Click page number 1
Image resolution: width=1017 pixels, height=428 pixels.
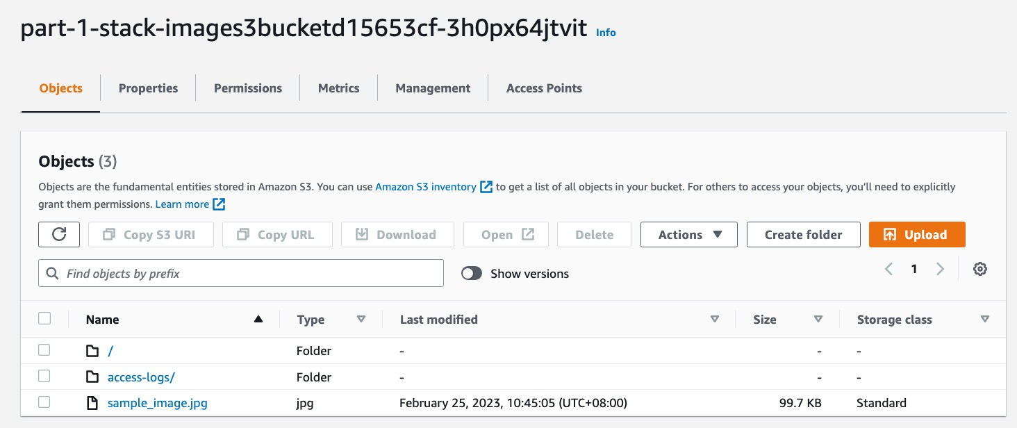(x=914, y=269)
